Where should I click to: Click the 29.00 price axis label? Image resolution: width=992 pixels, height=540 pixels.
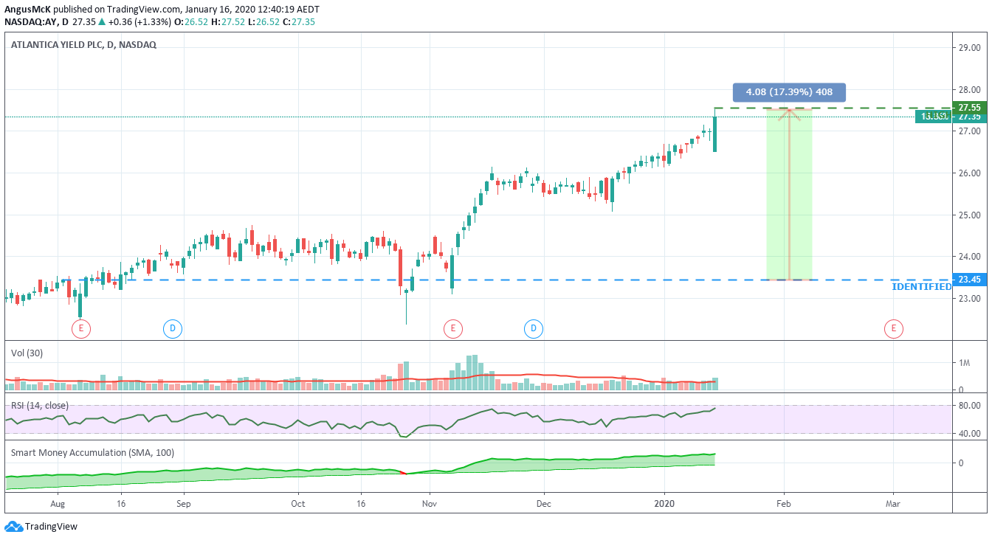(x=968, y=48)
